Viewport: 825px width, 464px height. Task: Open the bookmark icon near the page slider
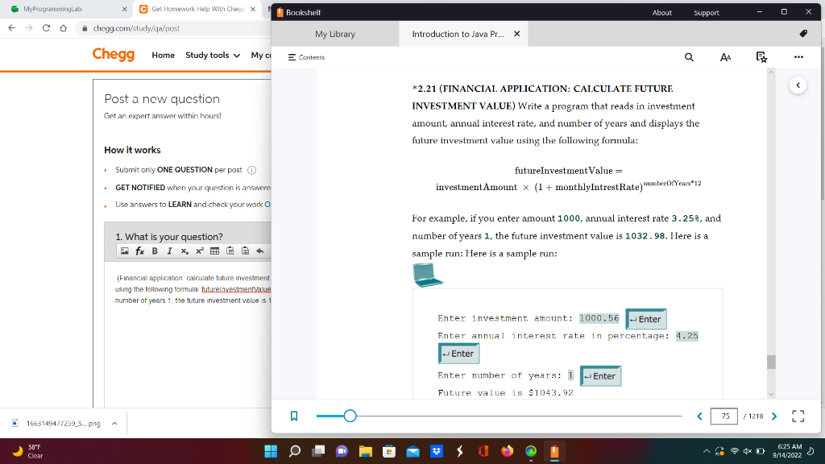pos(294,416)
